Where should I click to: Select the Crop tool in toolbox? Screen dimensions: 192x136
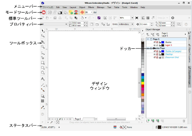pyautogui.click(x=43, y=42)
